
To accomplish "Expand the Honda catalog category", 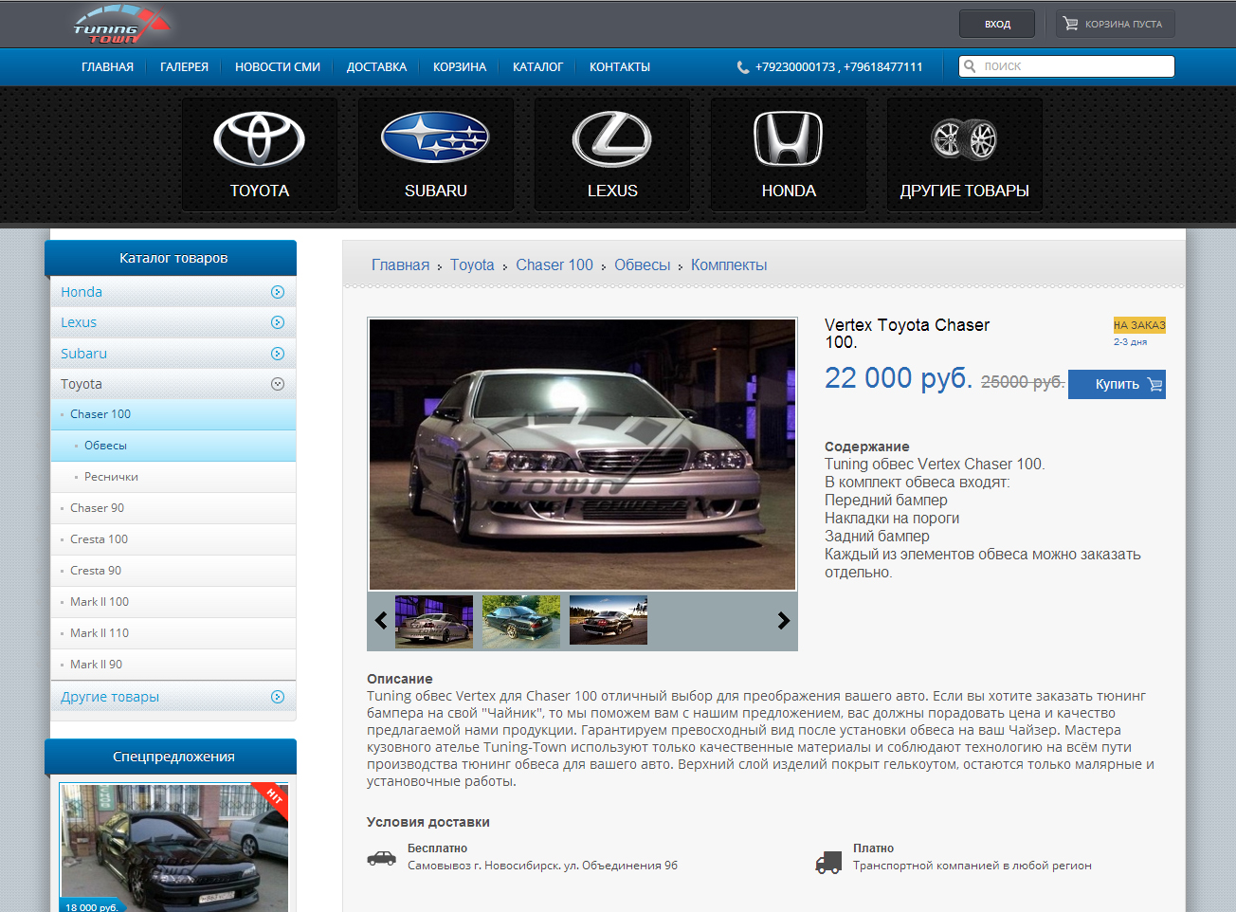I will tap(278, 292).
